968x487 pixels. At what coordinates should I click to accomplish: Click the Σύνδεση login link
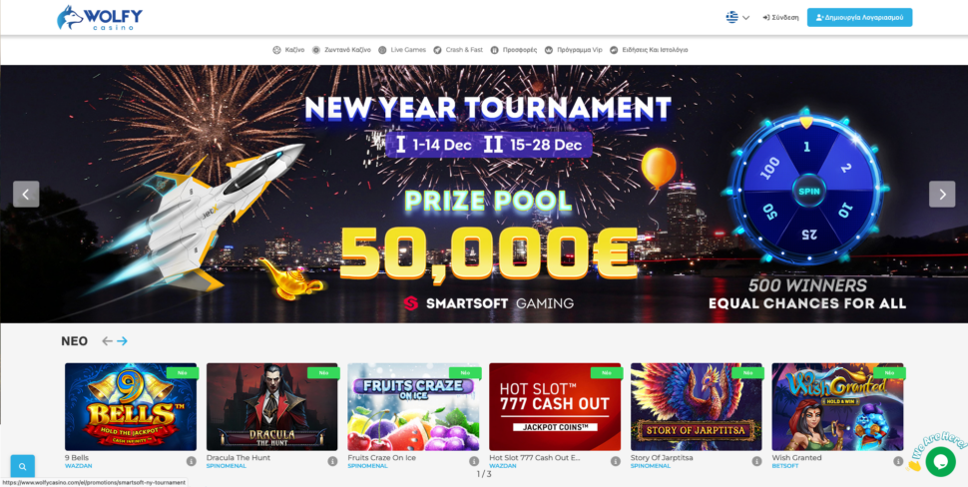click(x=780, y=17)
